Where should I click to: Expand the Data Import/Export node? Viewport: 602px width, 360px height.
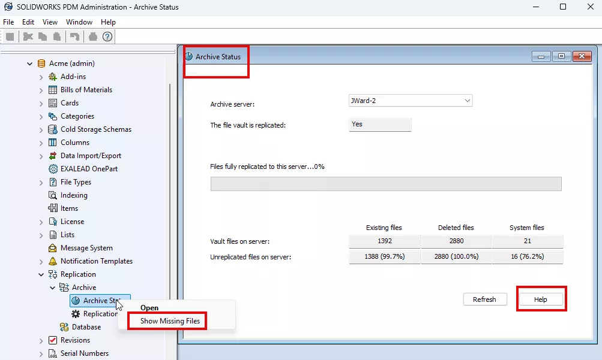click(x=41, y=156)
